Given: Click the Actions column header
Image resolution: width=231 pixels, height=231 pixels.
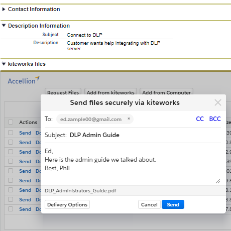Looking at the screenshot, I should (x=28, y=122).
